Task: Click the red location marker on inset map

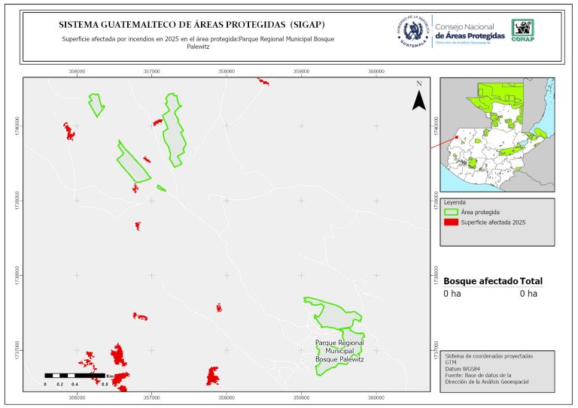Action: 457,138
